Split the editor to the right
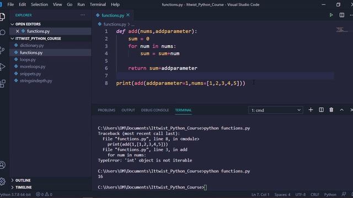The height and width of the screenshot is (198, 353). [342, 15]
